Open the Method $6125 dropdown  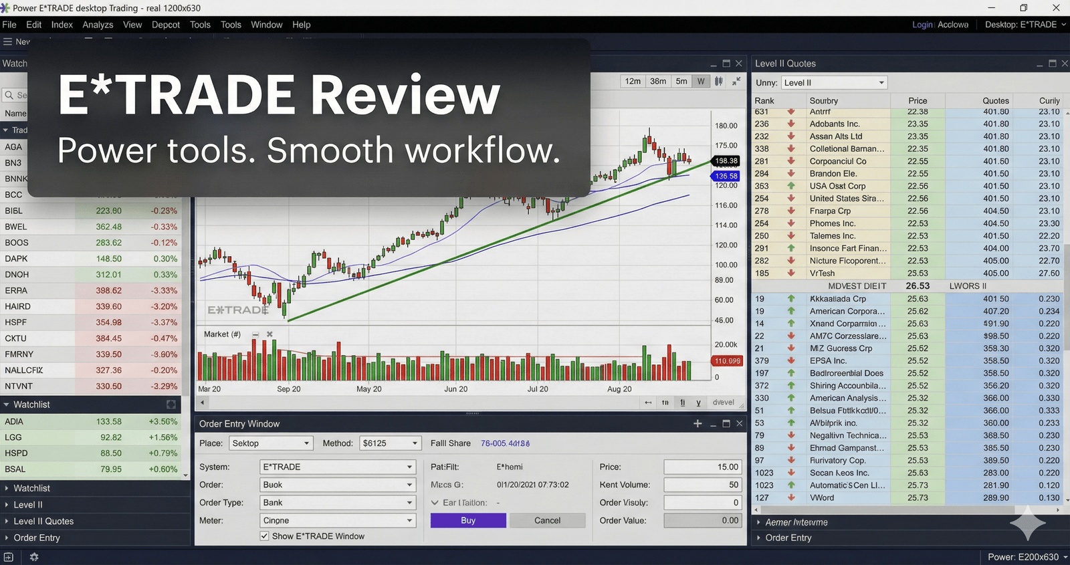[390, 443]
